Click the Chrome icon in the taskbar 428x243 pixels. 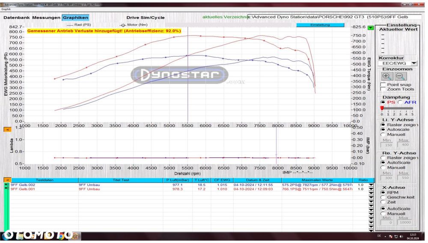click(x=61, y=236)
